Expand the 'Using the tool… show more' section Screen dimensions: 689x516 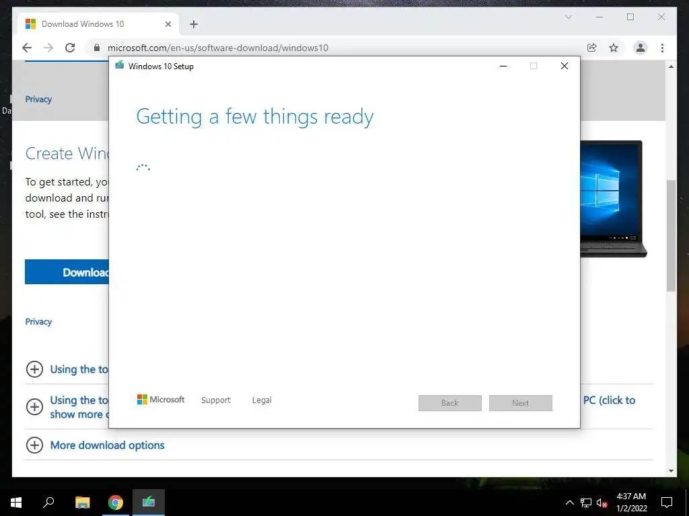34,406
